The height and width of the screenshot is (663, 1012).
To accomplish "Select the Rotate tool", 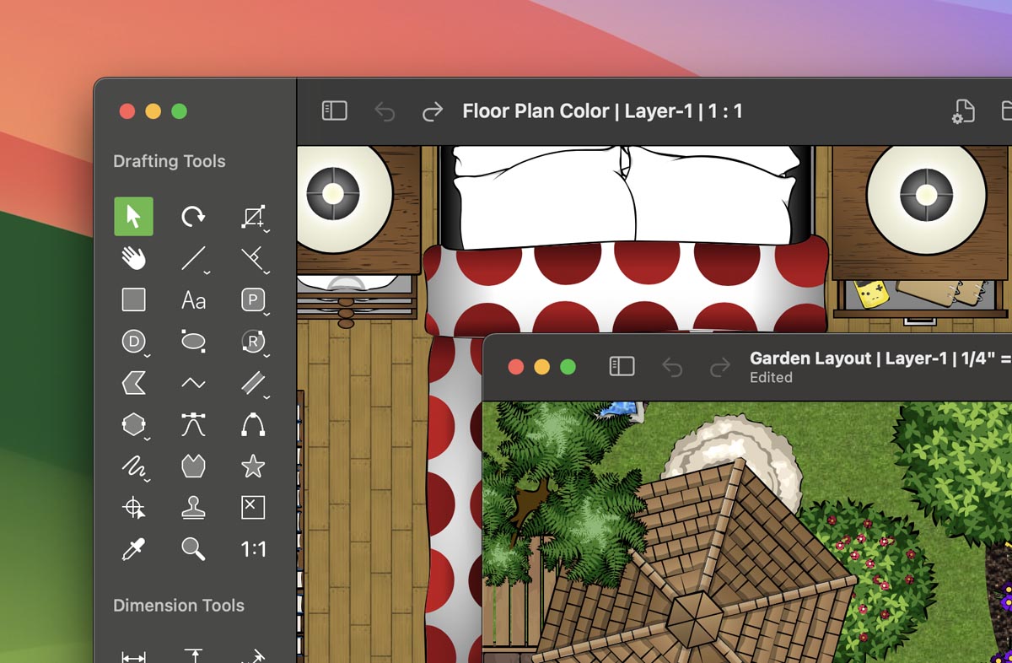I will pyautogui.click(x=193, y=217).
